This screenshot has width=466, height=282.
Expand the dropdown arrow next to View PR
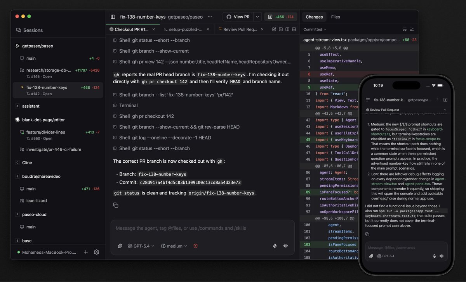point(257,17)
